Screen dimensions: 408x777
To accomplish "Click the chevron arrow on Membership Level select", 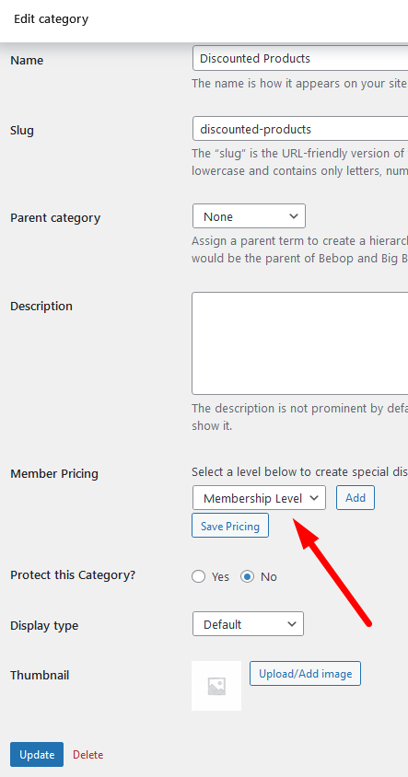I will 314,498.
